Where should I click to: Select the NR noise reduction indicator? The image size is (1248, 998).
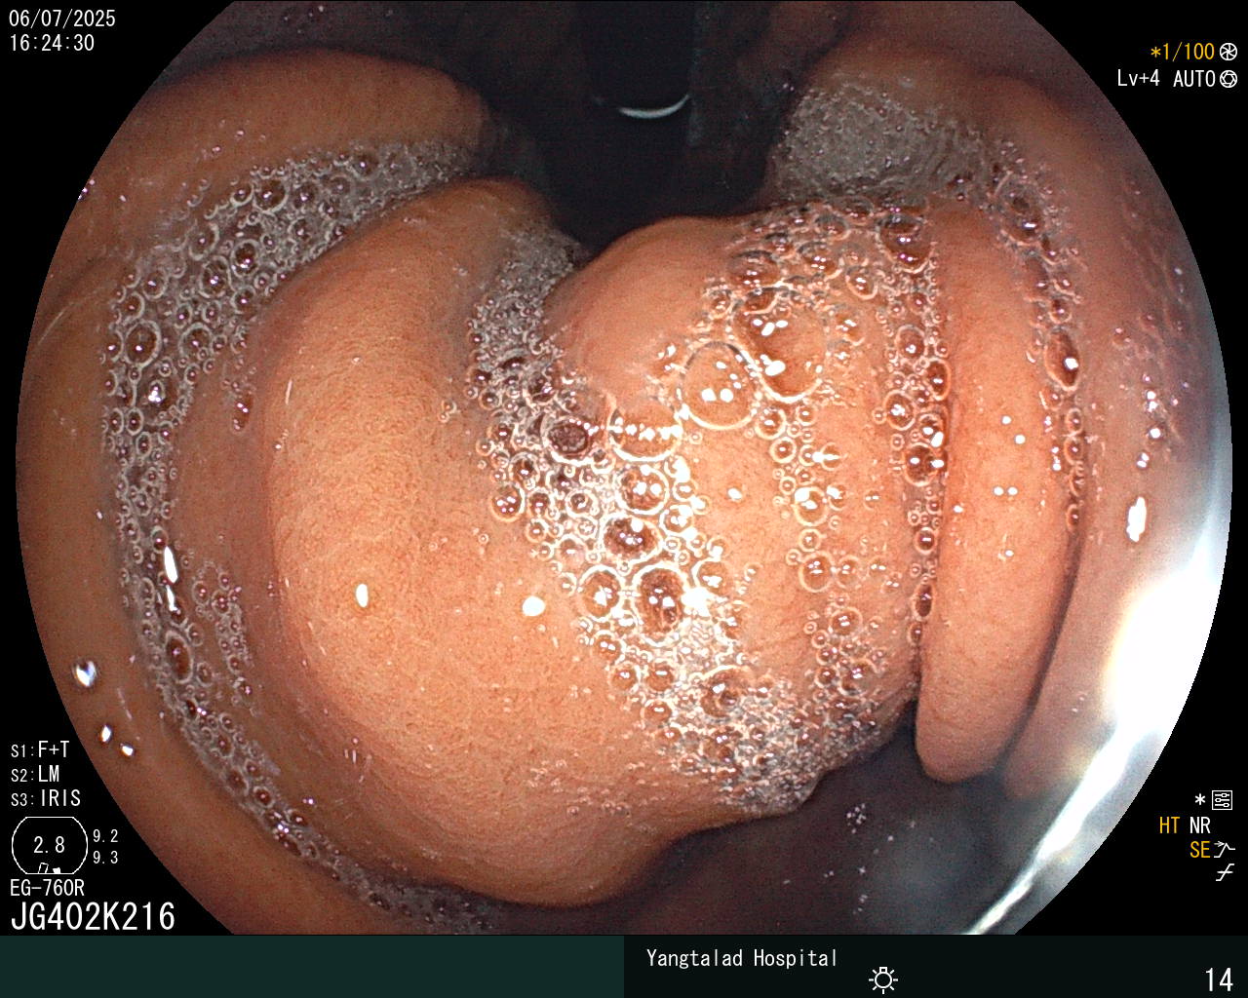[x=1199, y=825]
